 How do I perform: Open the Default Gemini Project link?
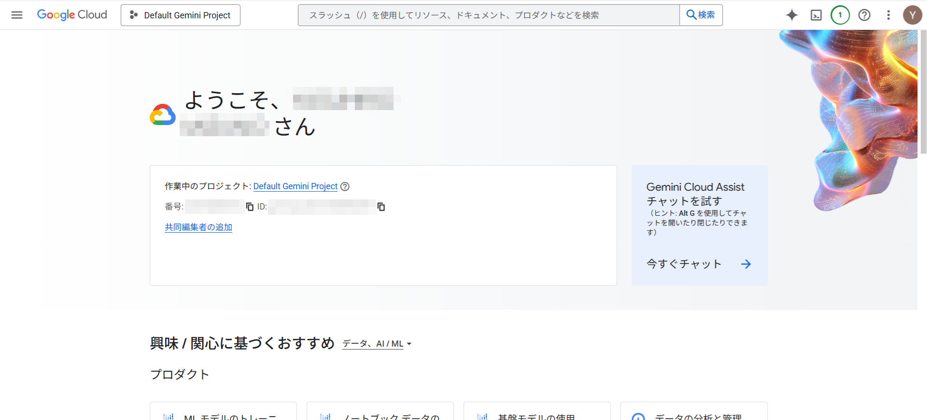coord(295,186)
